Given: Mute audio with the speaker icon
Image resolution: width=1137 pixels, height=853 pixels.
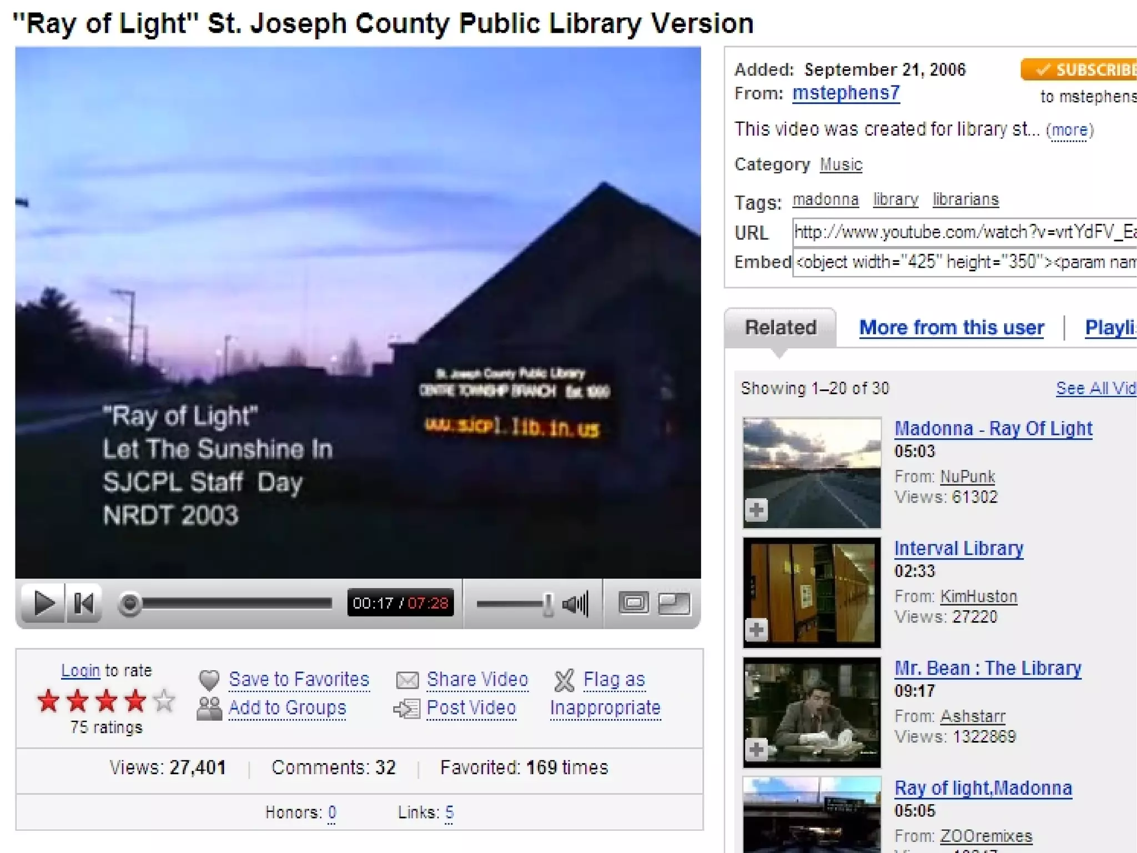Looking at the screenshot, I should click(575, 604).
